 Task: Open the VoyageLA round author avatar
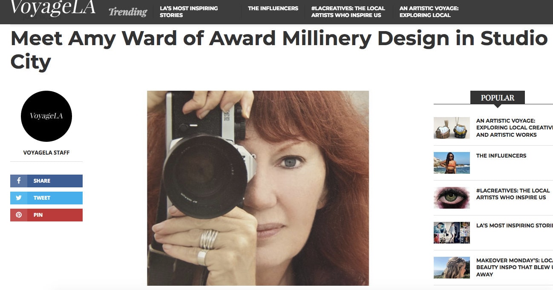46,116
